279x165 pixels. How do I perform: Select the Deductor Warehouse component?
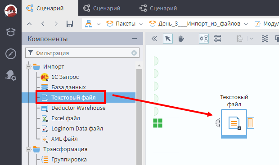point(78,108)
